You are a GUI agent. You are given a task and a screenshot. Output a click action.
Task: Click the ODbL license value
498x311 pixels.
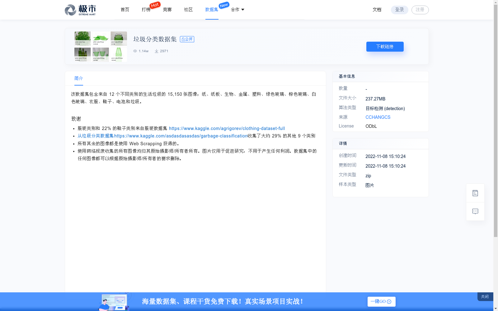pyautogui.click(x=371, y=126)
